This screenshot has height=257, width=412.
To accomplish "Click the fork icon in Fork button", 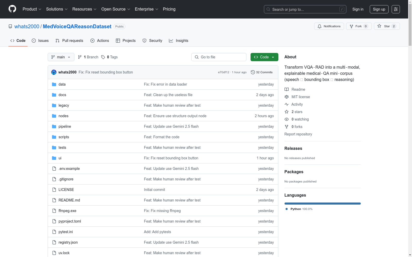I will (351, 26).
